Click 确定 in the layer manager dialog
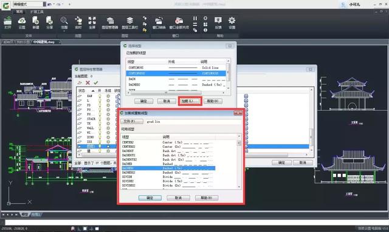The width and height of the screenshot is (389, 232). (x=281, y=162)
